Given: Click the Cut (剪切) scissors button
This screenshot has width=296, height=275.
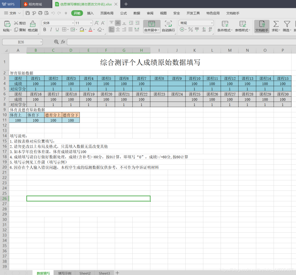Looking at the screenshot, I should [x=20, y=23].
